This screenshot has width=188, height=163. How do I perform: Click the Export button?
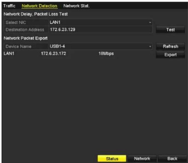coord(170,55)
